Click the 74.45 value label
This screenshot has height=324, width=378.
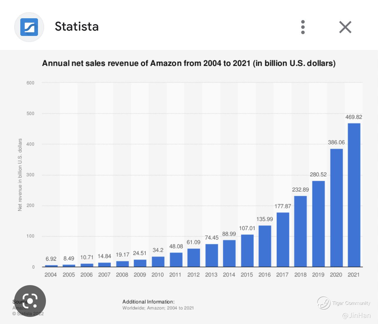pos(211,237)
